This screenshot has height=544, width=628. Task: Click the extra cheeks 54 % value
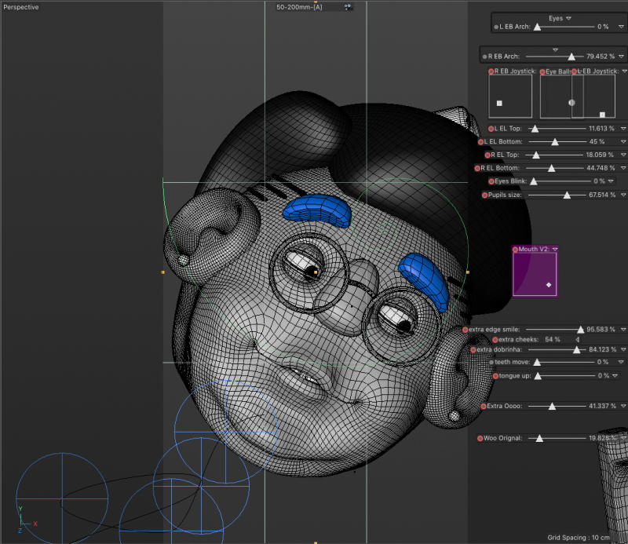(552, 339)
